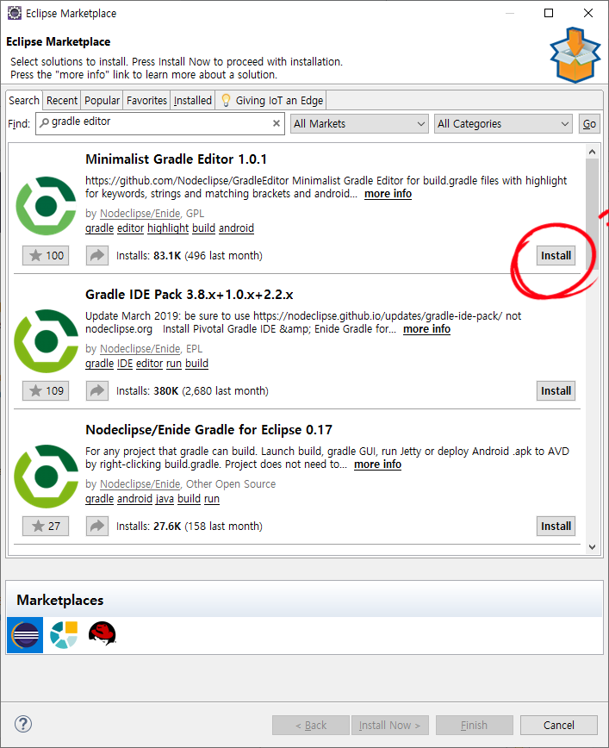This screenshot has height=748, width=609.
Task: Switch to the Popular tab
Action: 102,100
